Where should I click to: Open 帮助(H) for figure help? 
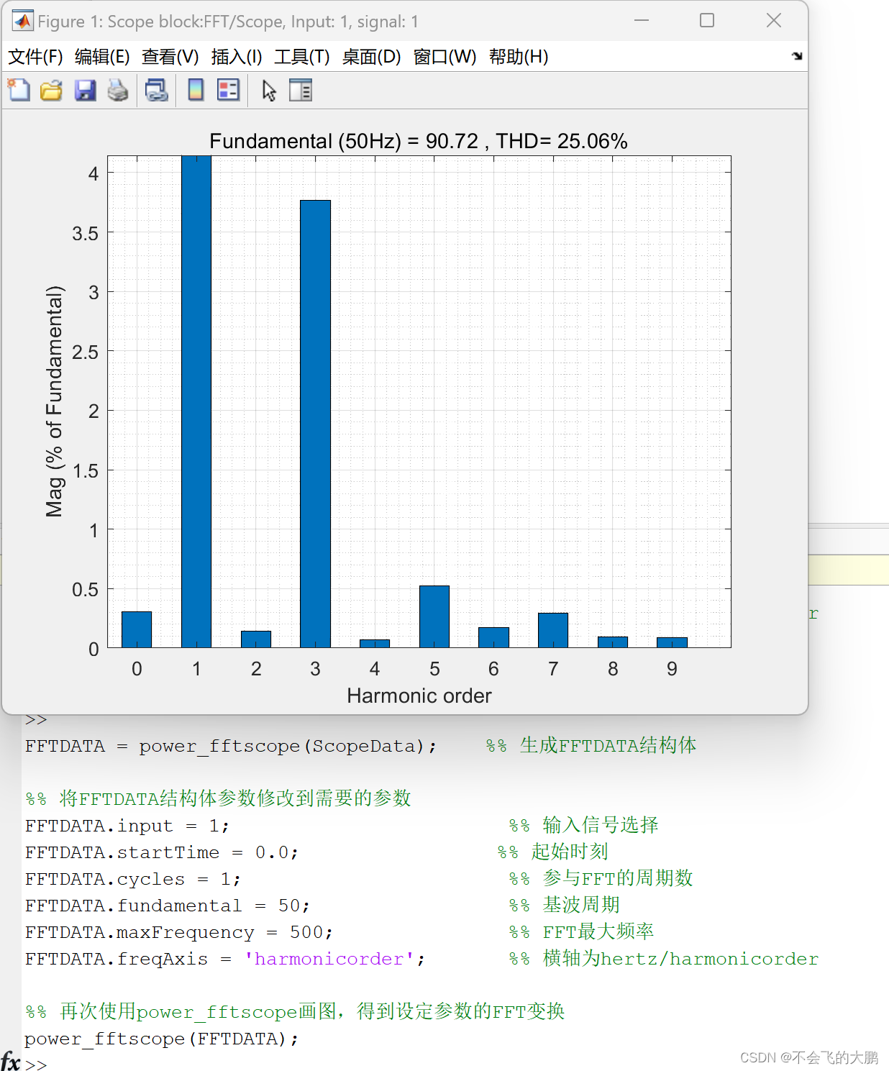click(520, 56)
